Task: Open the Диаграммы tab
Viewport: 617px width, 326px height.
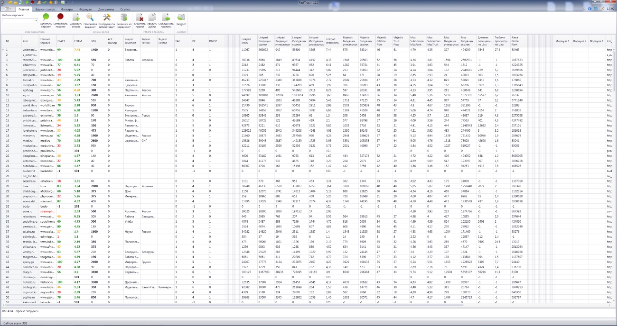Action: [x=106, y=9]
